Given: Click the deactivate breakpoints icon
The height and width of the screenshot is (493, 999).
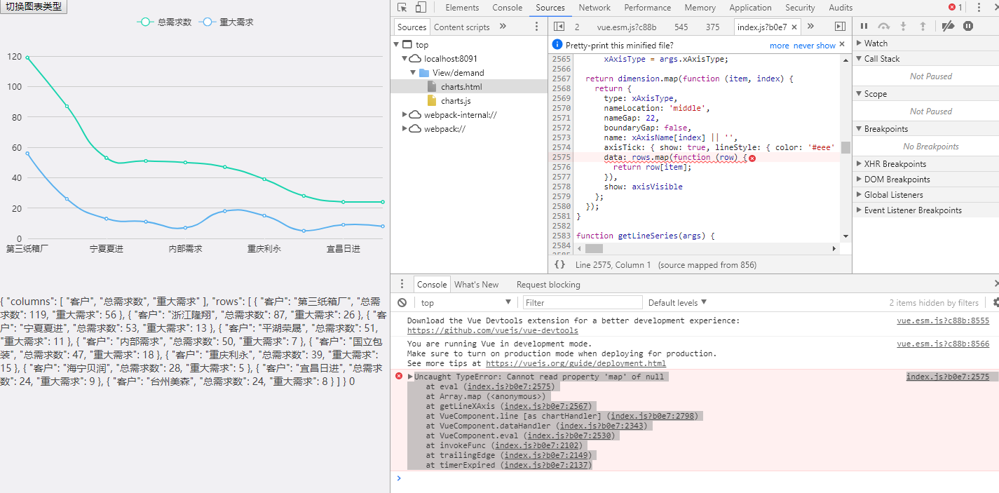Looking at the screenshot, I should [x=949, y=25].
